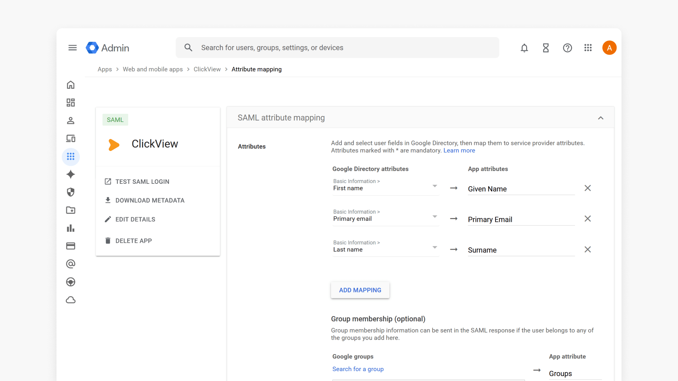
Task: Open Devices icon in the sidebar
Action: click(x=71, y=138)
